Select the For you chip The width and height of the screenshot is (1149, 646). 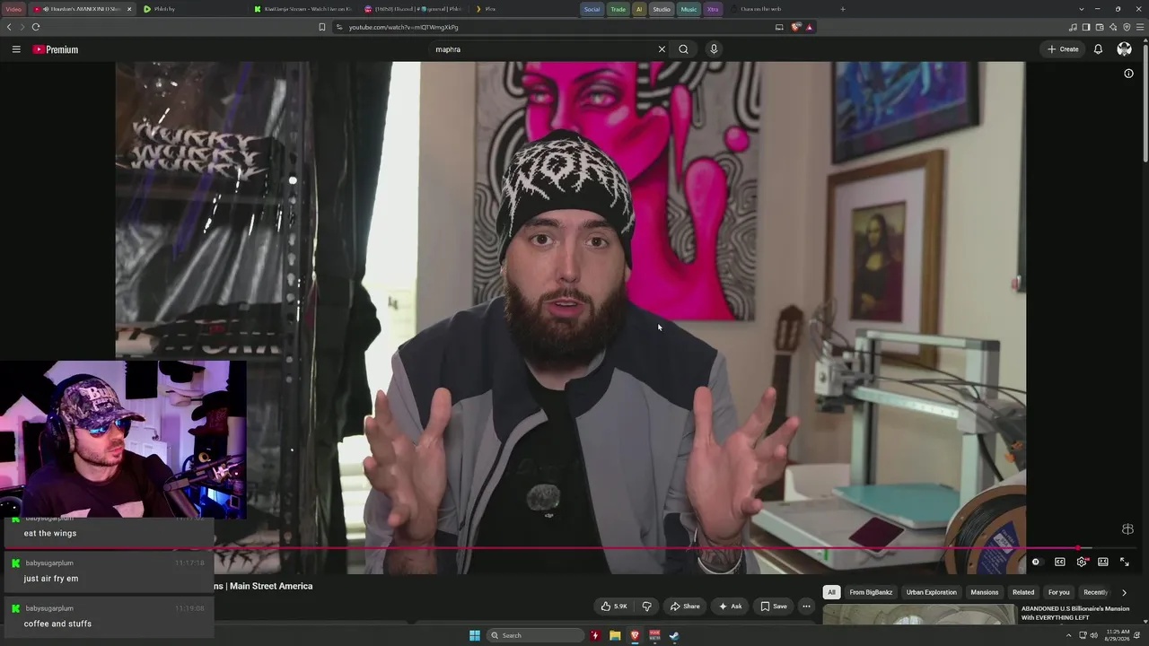pos(1059,592)
